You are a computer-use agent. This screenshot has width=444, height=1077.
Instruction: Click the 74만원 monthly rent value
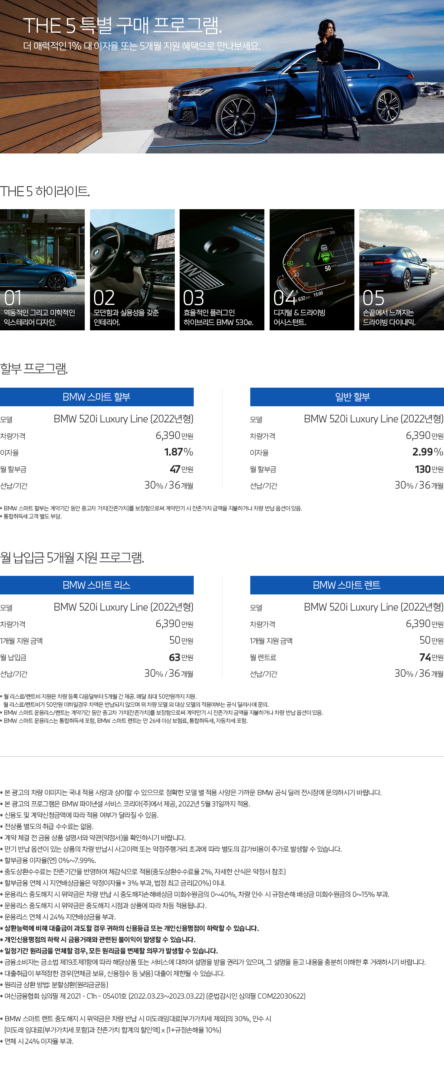click(x=431, y=657)
